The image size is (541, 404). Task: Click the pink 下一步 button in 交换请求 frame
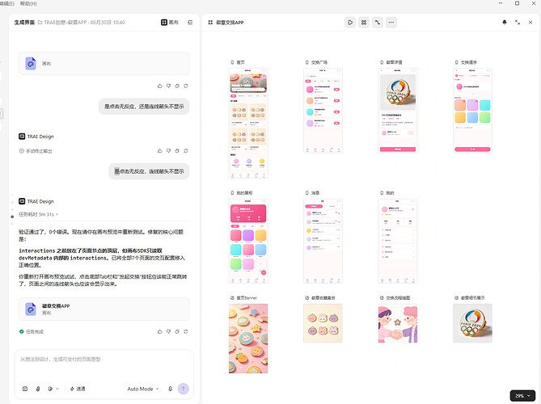pos(472,149)
